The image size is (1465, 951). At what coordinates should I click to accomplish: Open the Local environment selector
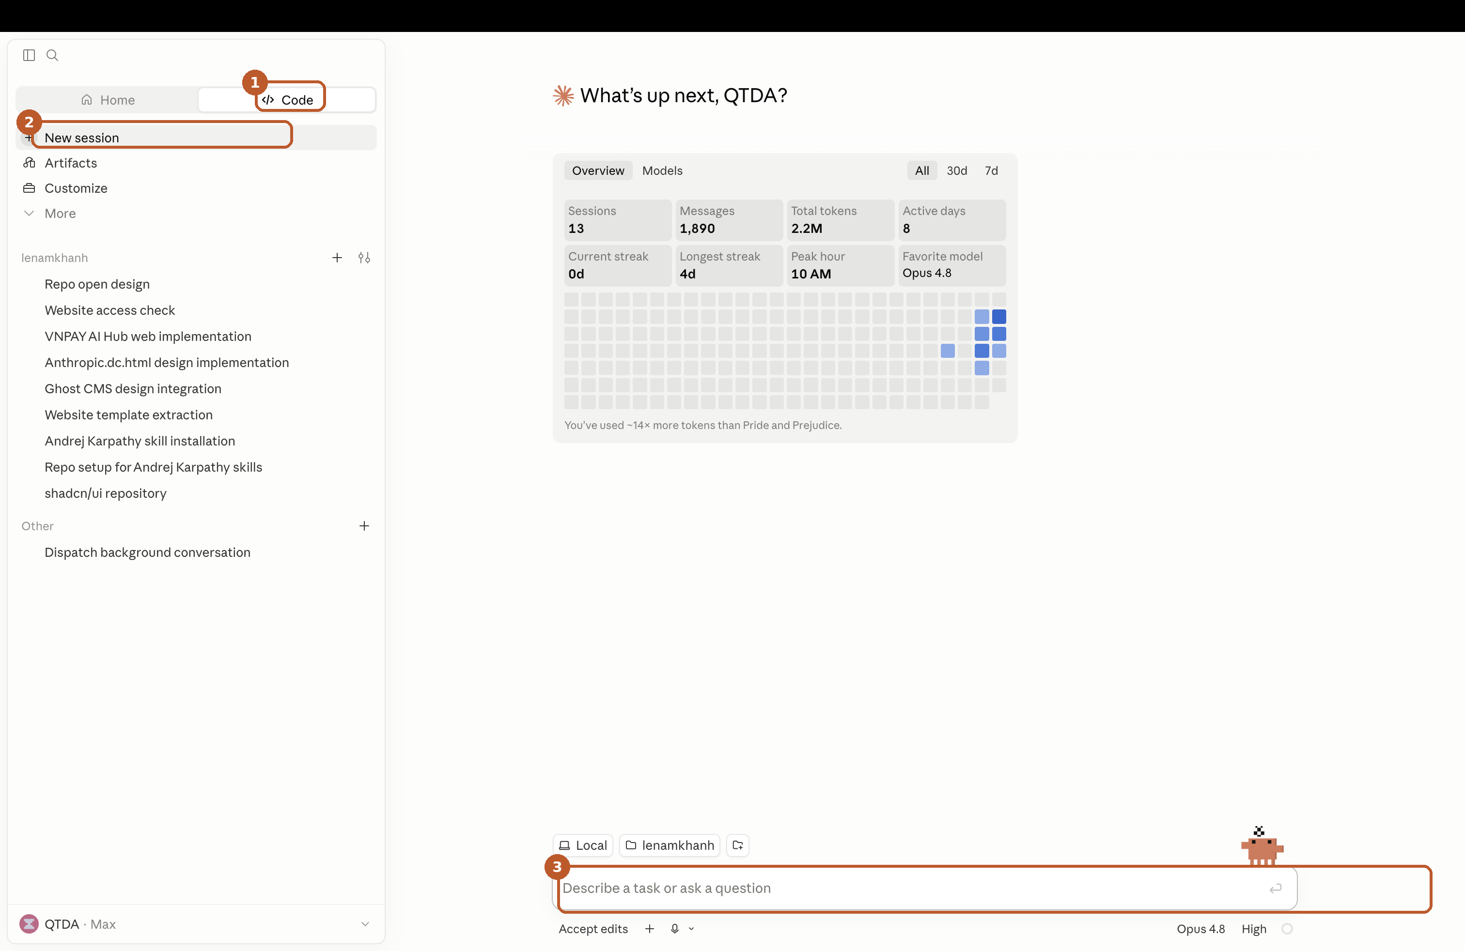point(582,845)
